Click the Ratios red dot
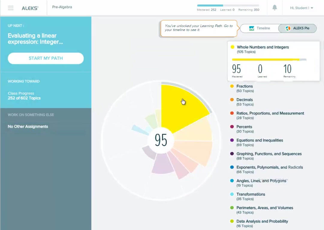Image resolution: width=324 pixels, height=230 pixels. point(232,113)
